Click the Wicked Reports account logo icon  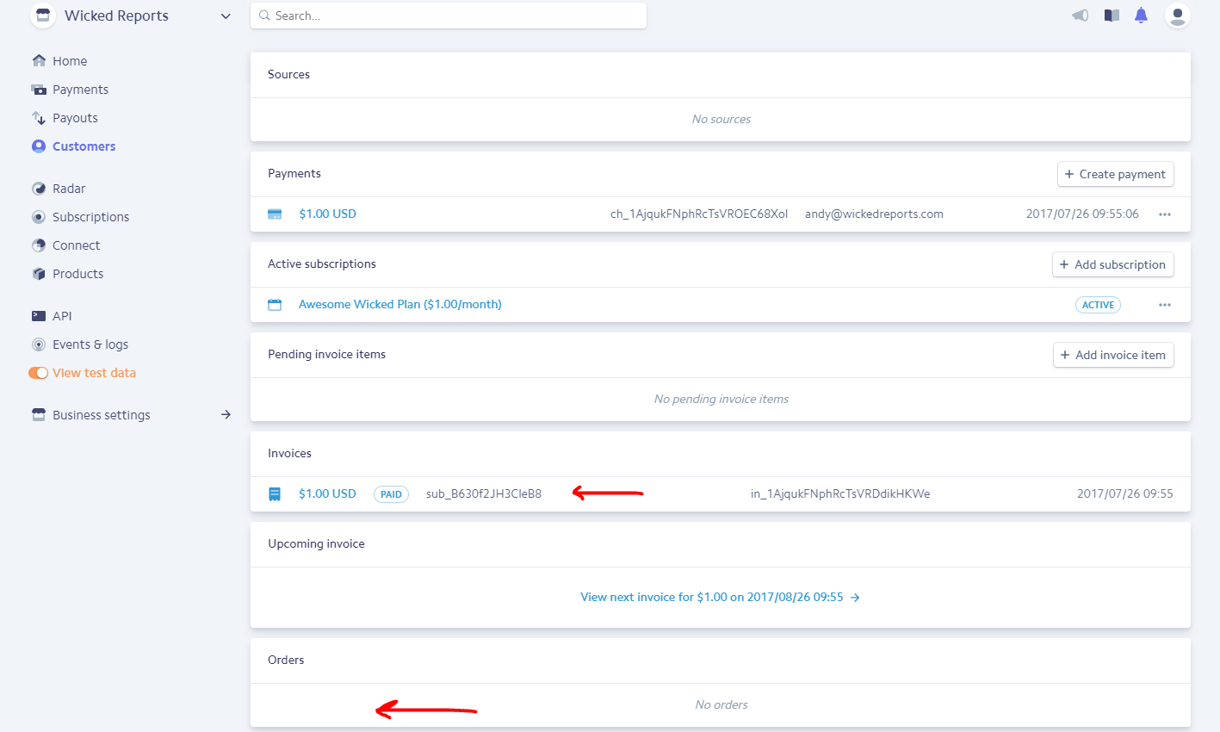click(x=43, y=16)
